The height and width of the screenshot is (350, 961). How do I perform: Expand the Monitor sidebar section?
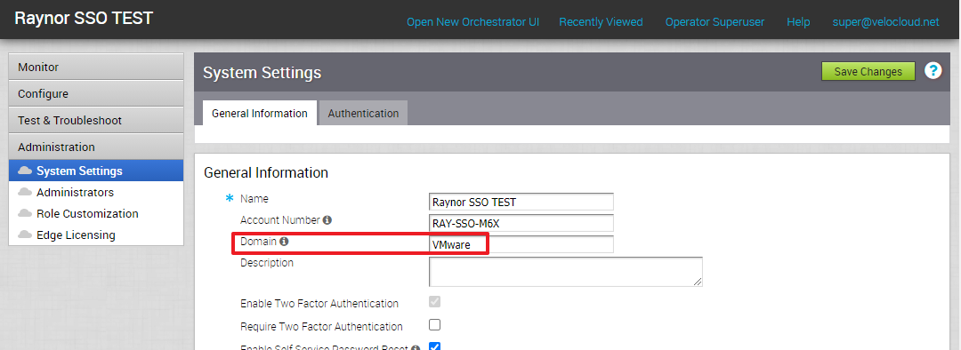96,67
